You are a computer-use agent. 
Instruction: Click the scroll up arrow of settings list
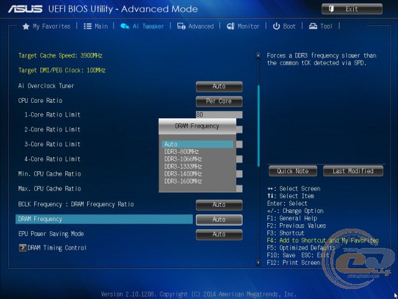pyautogui.click(x=258, y=55)
